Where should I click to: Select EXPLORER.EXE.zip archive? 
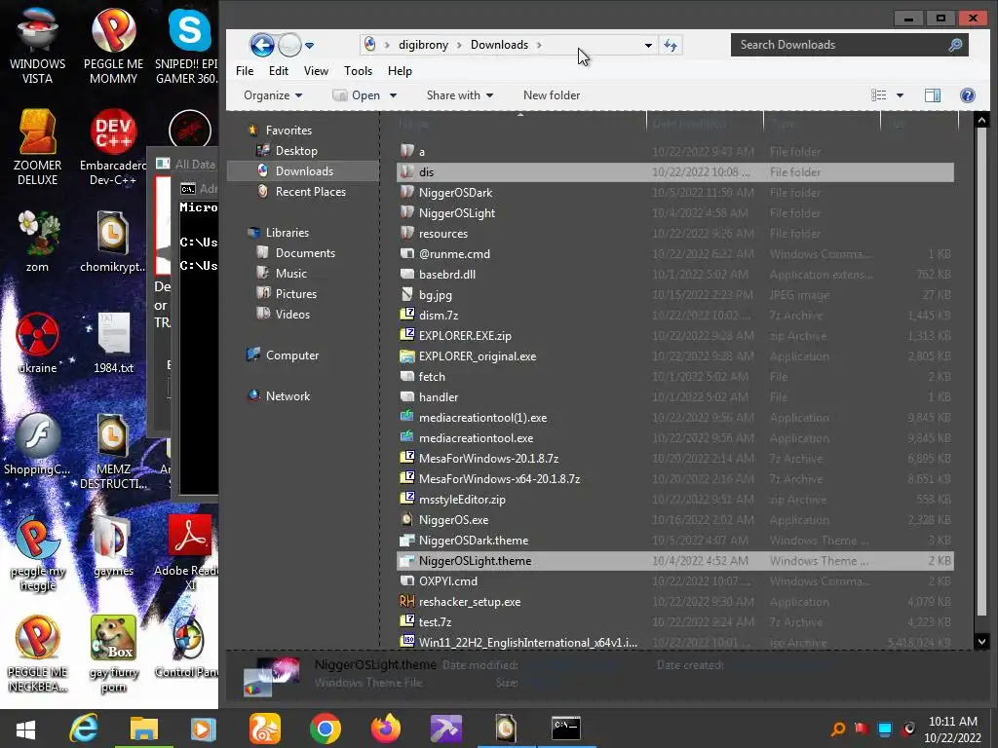tap(674, 336)
